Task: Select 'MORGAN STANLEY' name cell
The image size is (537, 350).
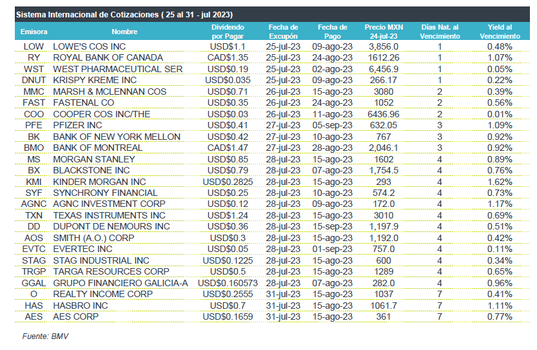Action: pyautogui.click(x=94, y=160)
